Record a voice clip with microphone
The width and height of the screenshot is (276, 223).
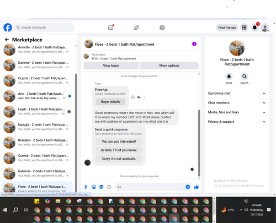coord(86,187)
